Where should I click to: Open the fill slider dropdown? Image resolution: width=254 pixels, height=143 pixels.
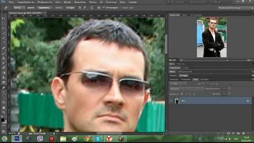(229, 94)
